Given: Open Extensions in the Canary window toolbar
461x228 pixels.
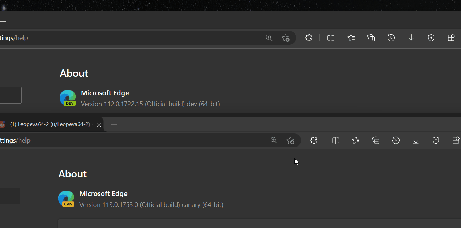Looking at the screenshot, I should coord(314,140).
